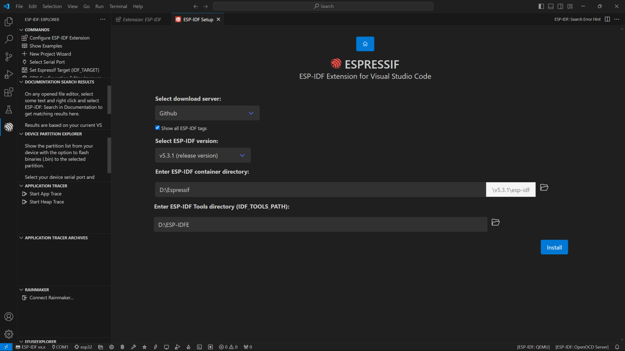This screenshot has height=351, width=625.
Task: Close the ESP-IDF Setup tab
Action: tap(218, 20)
